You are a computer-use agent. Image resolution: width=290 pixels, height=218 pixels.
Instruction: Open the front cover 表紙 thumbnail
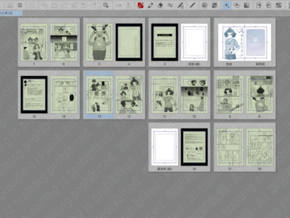pos(231,42)
